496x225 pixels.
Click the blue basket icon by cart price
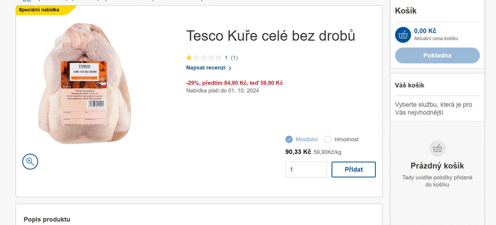click(x=403, y=35)
